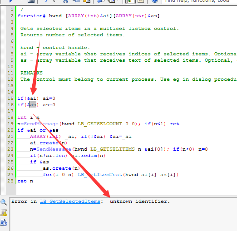237x231 pixels.
Task: Expand the dropdown arrow beside Run button
Action: pos(22,0)
